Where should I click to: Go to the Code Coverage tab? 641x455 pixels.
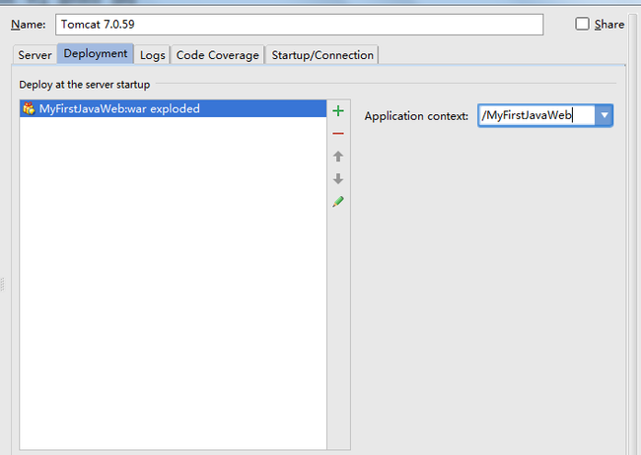(218, 55)
